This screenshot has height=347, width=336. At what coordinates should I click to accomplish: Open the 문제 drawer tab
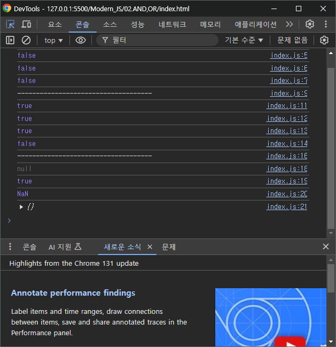click(x=169, y=247)
